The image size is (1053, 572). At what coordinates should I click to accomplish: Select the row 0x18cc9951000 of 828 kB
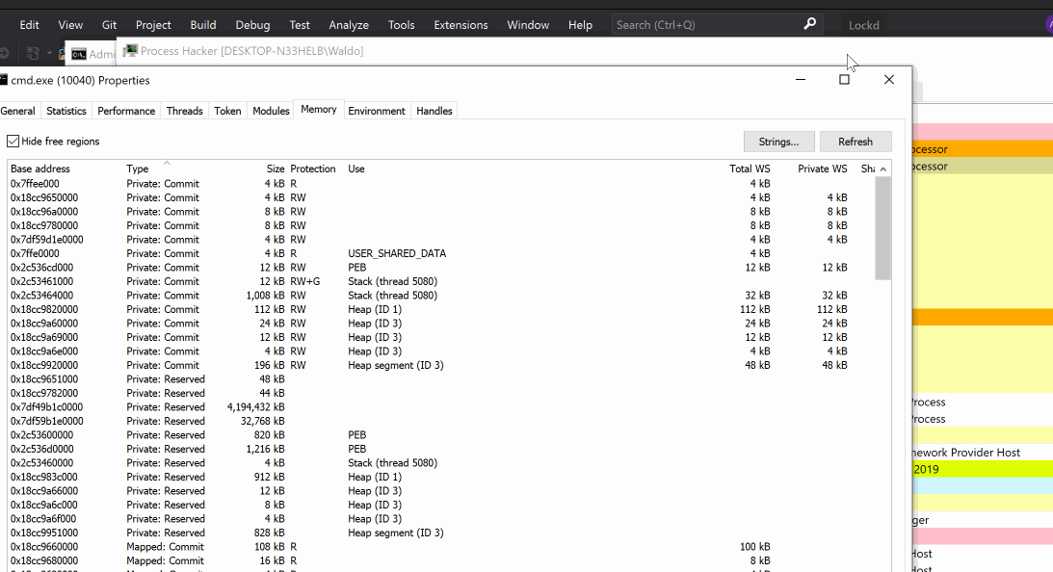441,533
